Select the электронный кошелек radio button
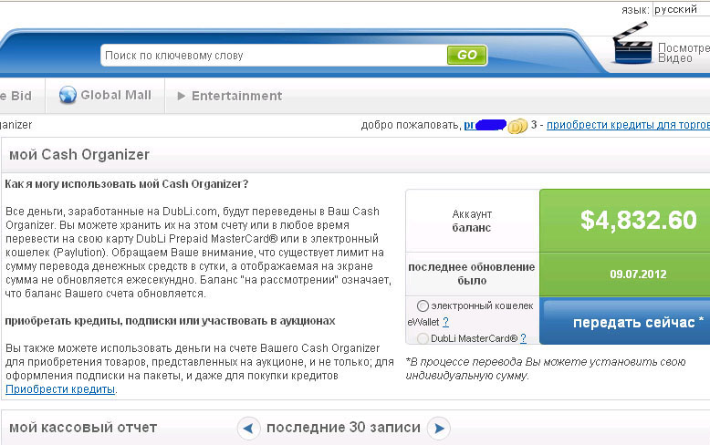Image resolution: width=710 pixels, height=445 pixels. click(x=423, y=306)
